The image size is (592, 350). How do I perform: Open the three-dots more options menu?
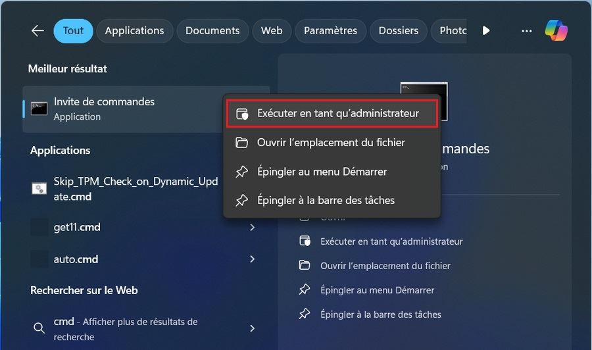click(x=526, y=31)
